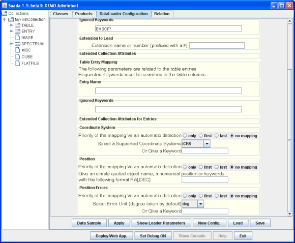This screenshot has width=295, height=243.
Task: Click the FLATFILE document icon
Action: click(x=18, y=63)
